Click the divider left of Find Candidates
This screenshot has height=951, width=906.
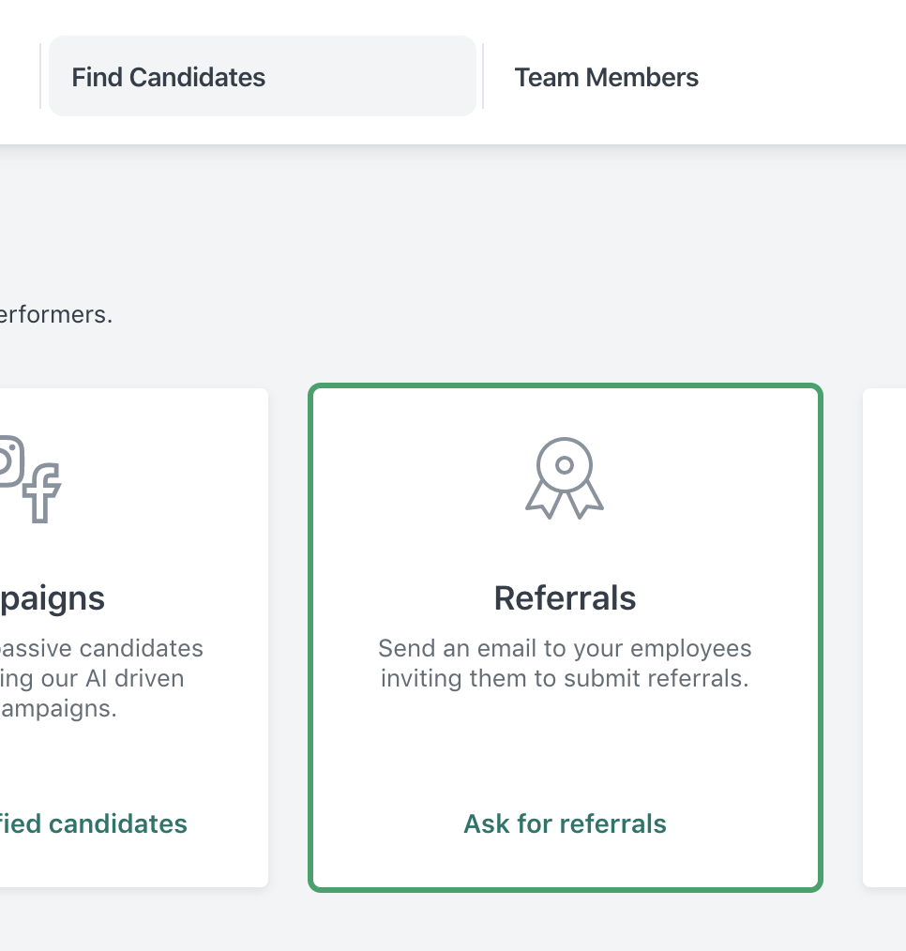(40, 76)
